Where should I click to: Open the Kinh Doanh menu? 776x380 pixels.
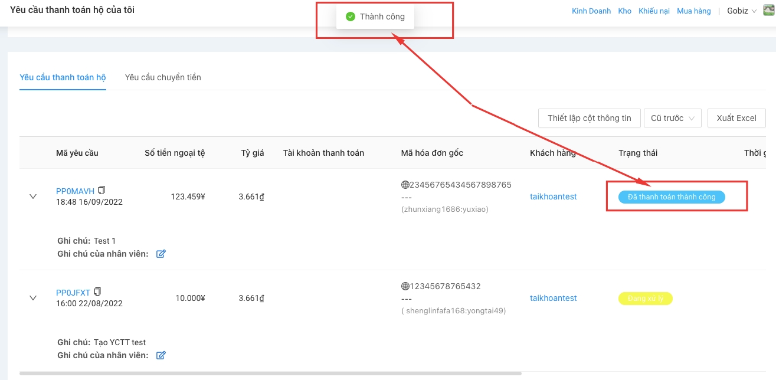point(591,11)
